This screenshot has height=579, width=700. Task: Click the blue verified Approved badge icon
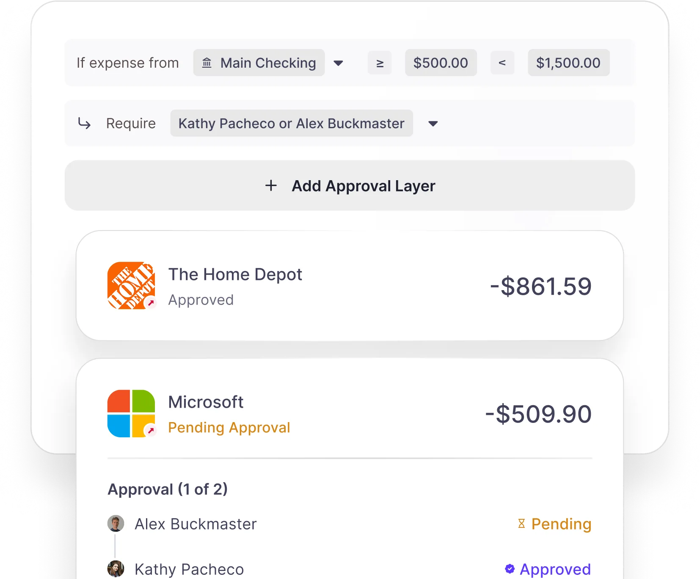pyautogui.click(x=510, y=569)
